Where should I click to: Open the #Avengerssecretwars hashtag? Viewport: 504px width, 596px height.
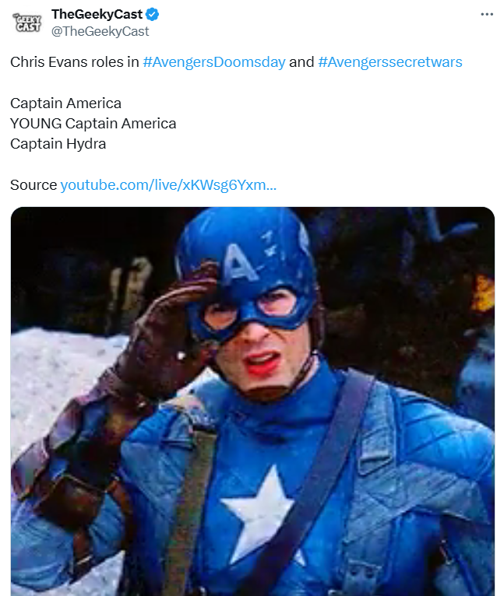pyautogui.click(x=390, y=62)
